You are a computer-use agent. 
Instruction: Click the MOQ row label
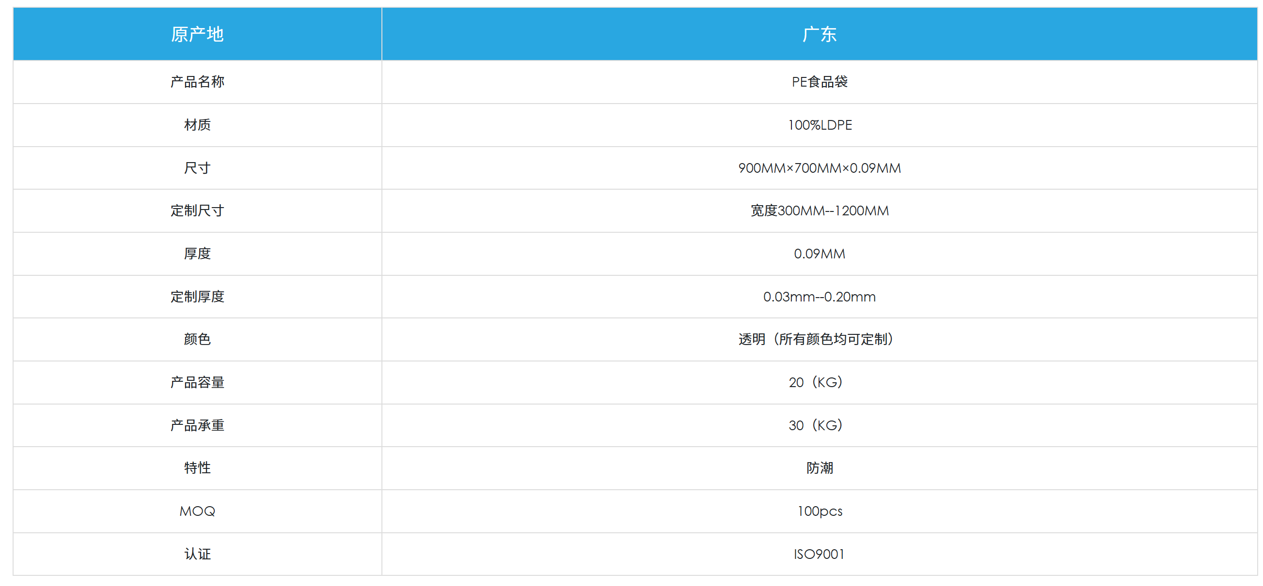tap(197, 511)
